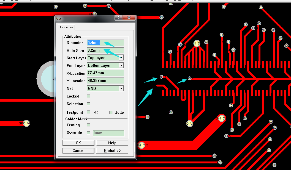Open the Start Layer dropdown
This screenshot has width=291, height=170.
[121, 58]
